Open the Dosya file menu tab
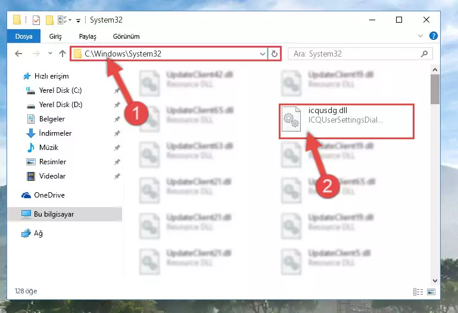This screenshot has width=458, height=313. (24, 36)
